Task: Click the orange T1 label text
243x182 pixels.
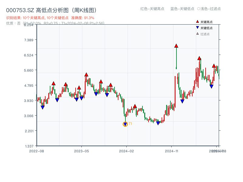Action: pyautogui.click(x=130, y=124)
